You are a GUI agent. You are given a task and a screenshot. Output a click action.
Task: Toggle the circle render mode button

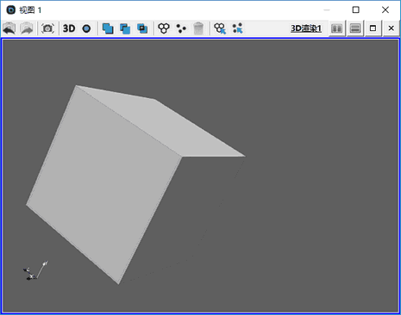tap(86, 28)
